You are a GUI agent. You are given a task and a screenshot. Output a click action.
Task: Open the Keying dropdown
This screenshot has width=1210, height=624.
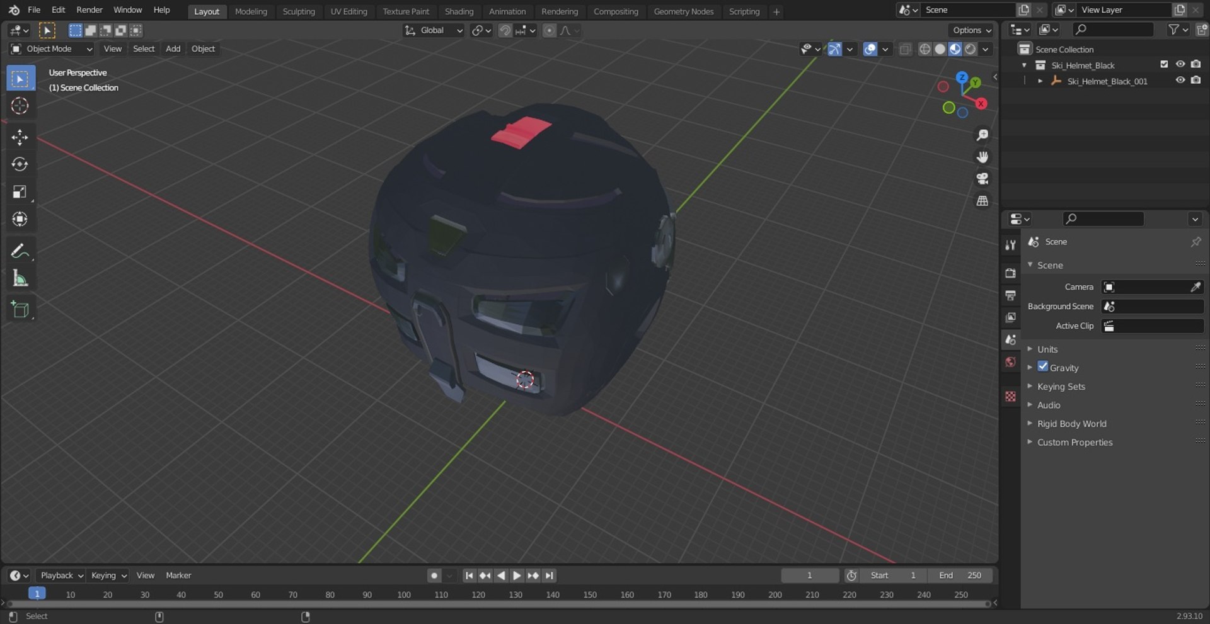coord(108,576)
